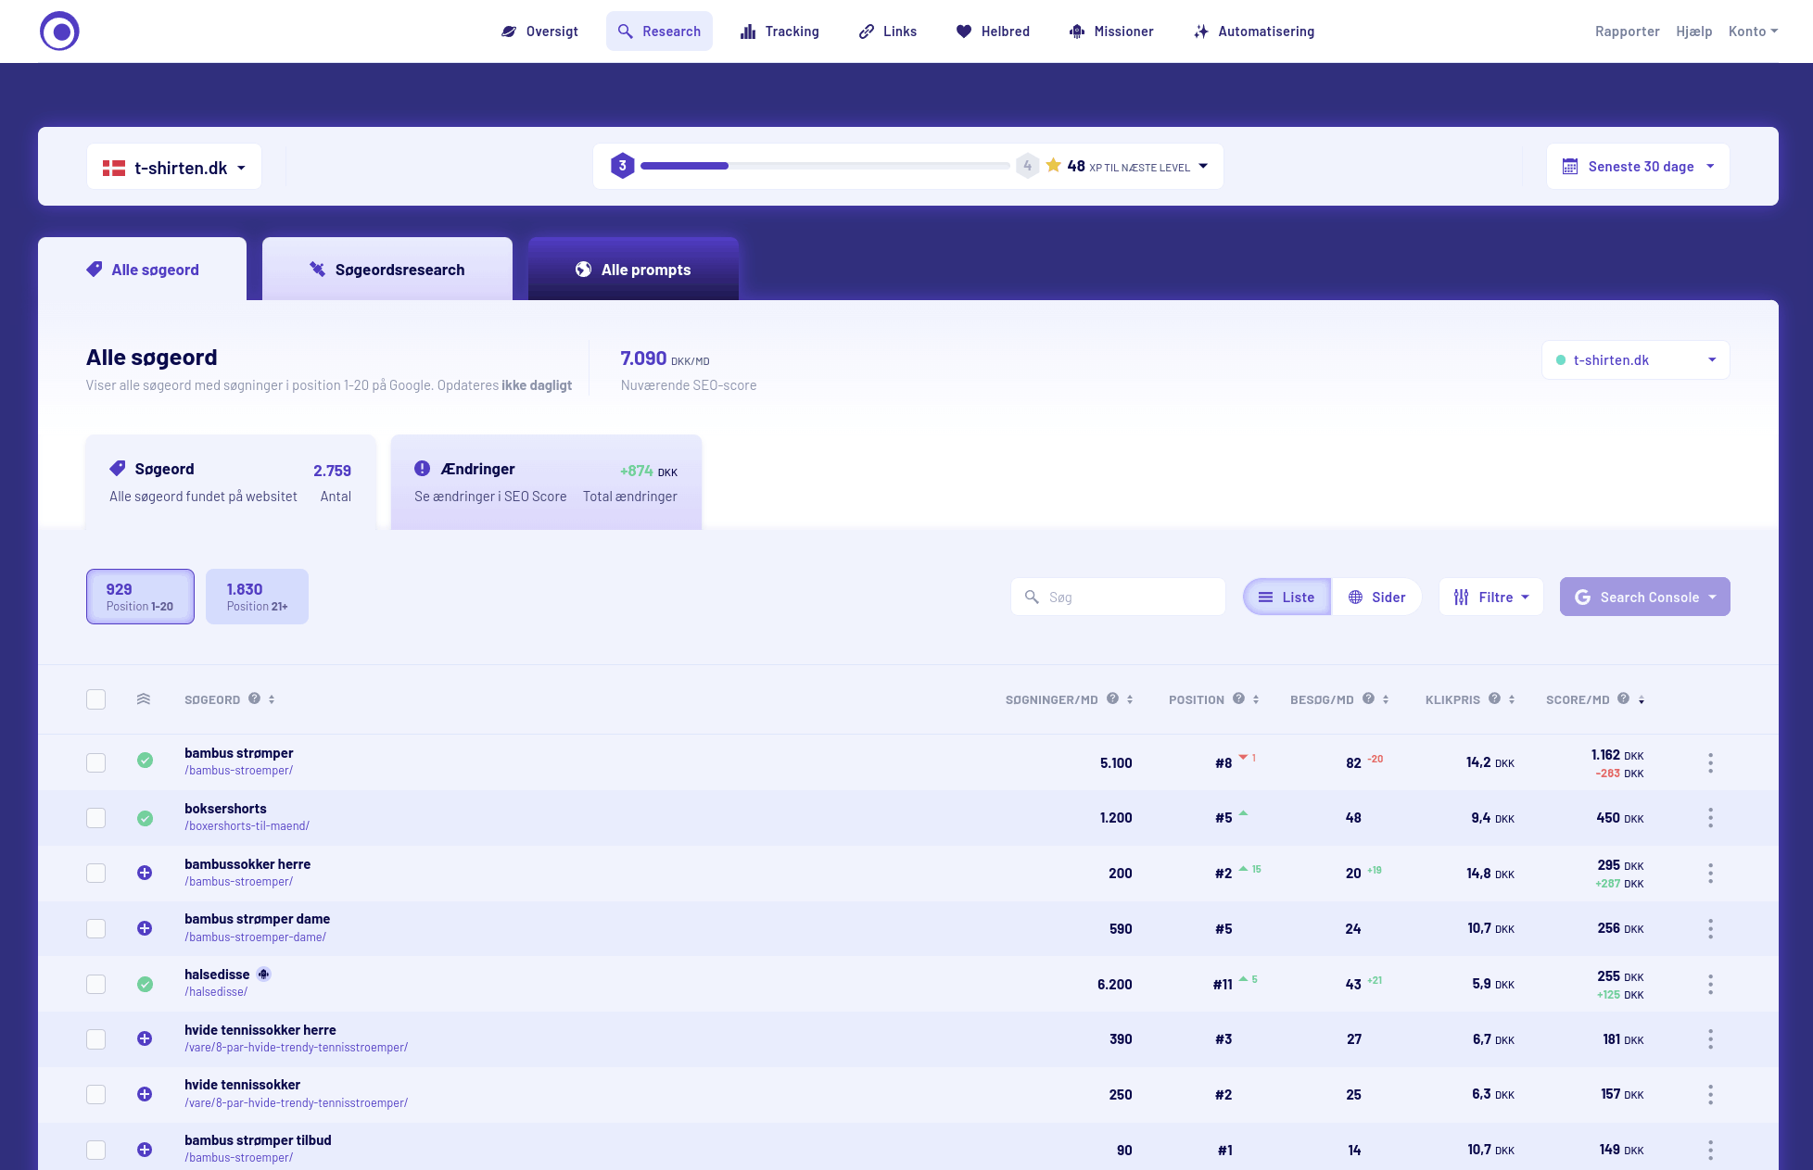The height and width of the screenshot is (1170, 1813).
Task: Expand the Seneste 30 dage date dropdown
Action: tap(1637, 167)
